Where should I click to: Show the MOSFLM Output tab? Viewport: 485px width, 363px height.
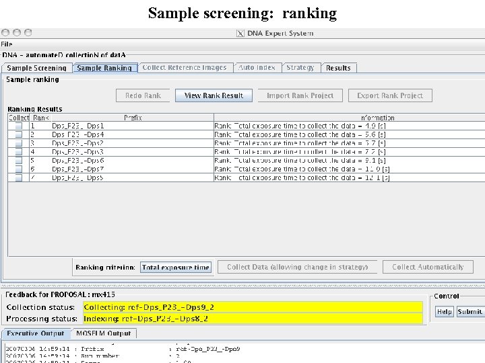104,333
